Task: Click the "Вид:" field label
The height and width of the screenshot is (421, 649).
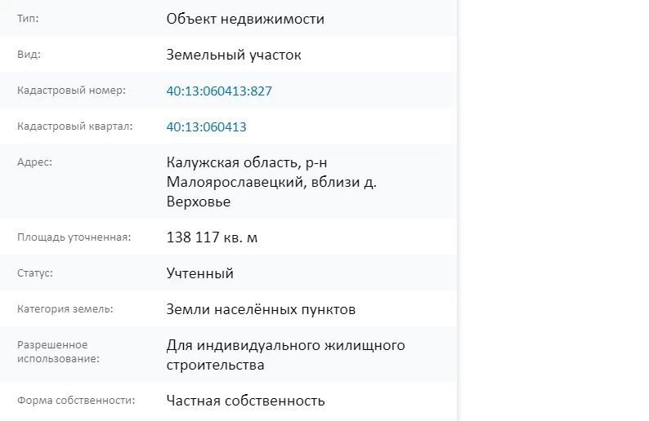Action: pyautogui.click(x=29, y=55)
